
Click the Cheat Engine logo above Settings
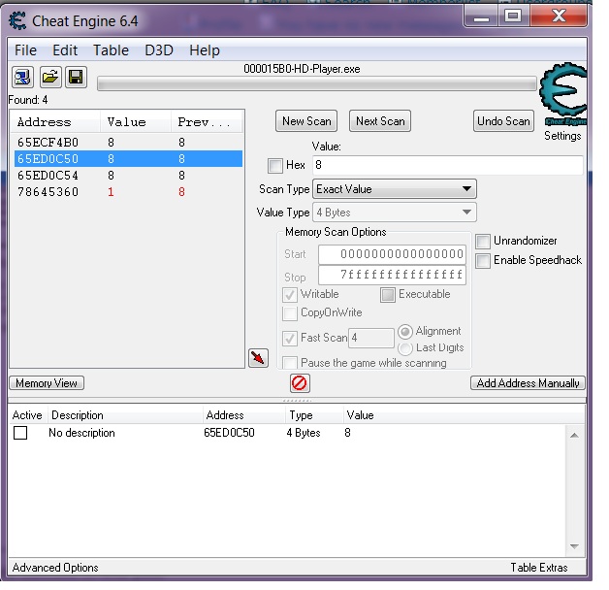562,94
